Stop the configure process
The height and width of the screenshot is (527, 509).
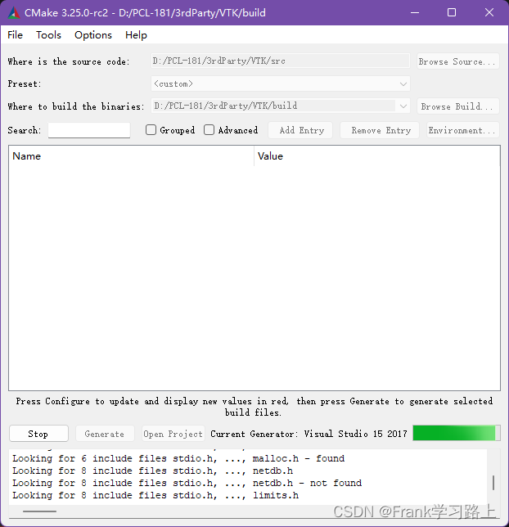(38, 434)
